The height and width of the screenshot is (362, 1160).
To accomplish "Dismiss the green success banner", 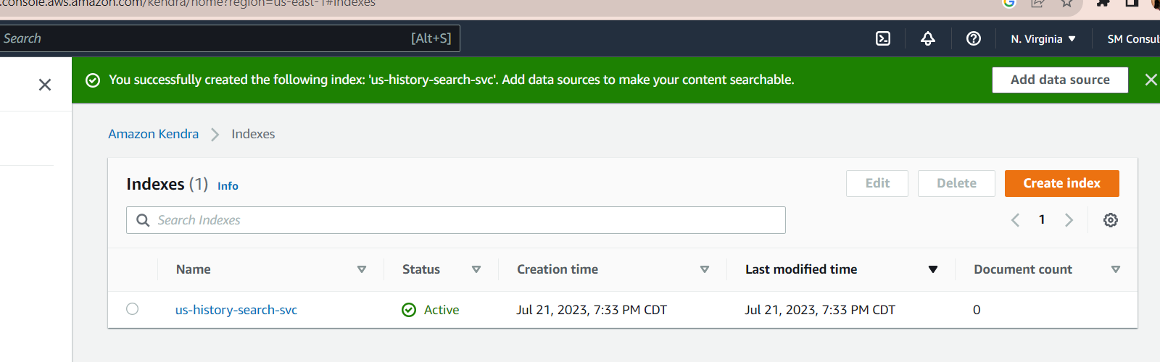I will coord(1151,80).
